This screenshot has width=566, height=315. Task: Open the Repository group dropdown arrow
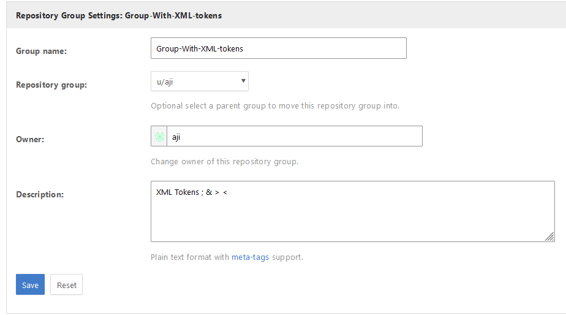click(x=244, y=81)
